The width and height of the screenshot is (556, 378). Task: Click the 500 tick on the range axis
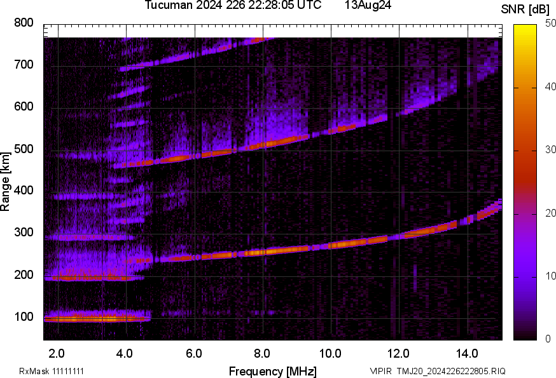(24, 149)
